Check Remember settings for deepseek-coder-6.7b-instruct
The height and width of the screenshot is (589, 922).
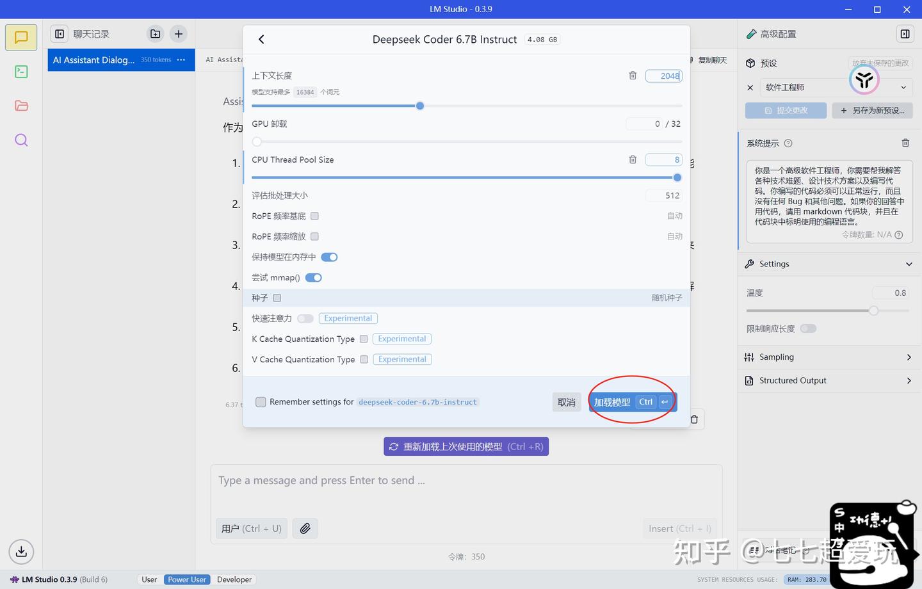261,401
